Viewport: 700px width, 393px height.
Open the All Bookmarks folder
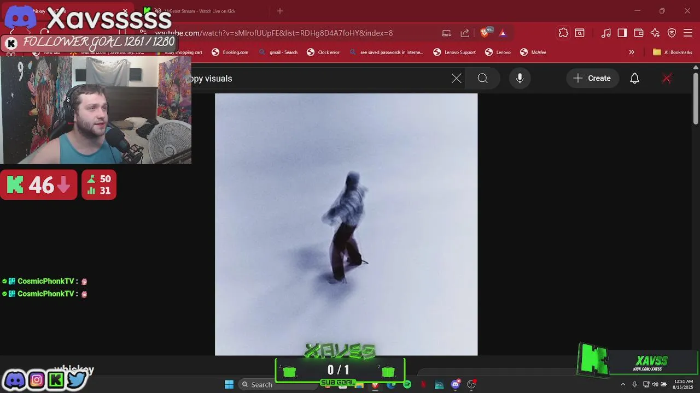[x=673, y=52]
